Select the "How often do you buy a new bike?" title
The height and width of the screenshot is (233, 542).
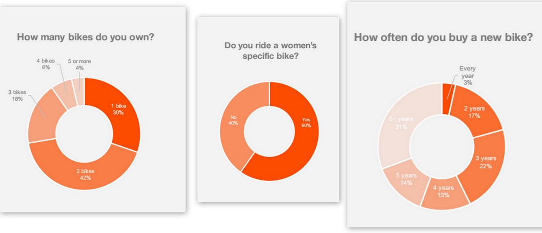click(443, 37)
